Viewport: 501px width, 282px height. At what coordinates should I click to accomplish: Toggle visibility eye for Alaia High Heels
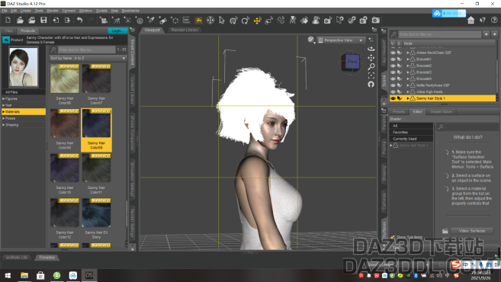pos(393,91)
